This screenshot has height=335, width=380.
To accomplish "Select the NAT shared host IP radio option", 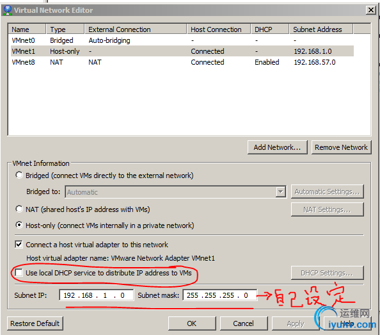I will click(x=19, y=209).
